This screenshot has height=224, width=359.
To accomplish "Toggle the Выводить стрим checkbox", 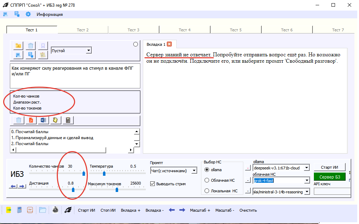I will pyautogui.click(x=153, y=183).
